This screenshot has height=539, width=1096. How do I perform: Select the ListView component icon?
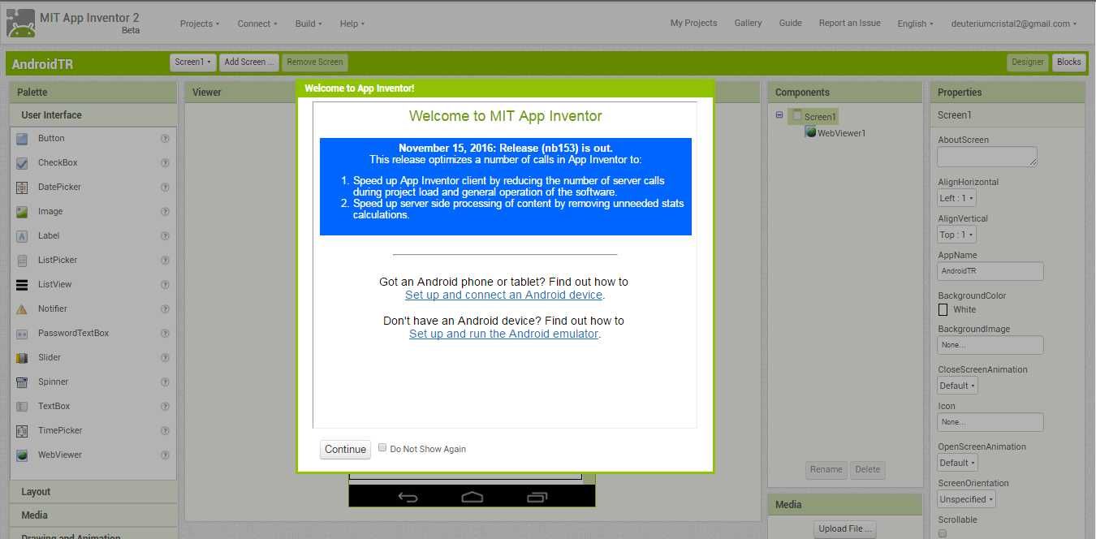[22, 285]
